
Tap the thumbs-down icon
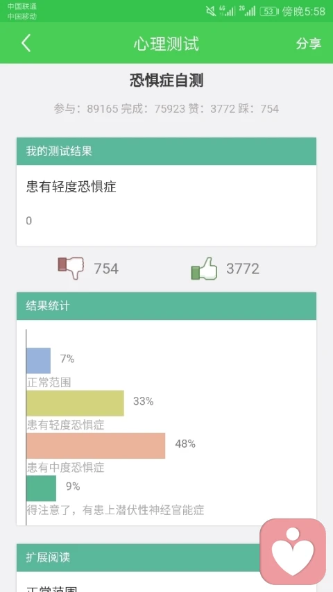71,269
